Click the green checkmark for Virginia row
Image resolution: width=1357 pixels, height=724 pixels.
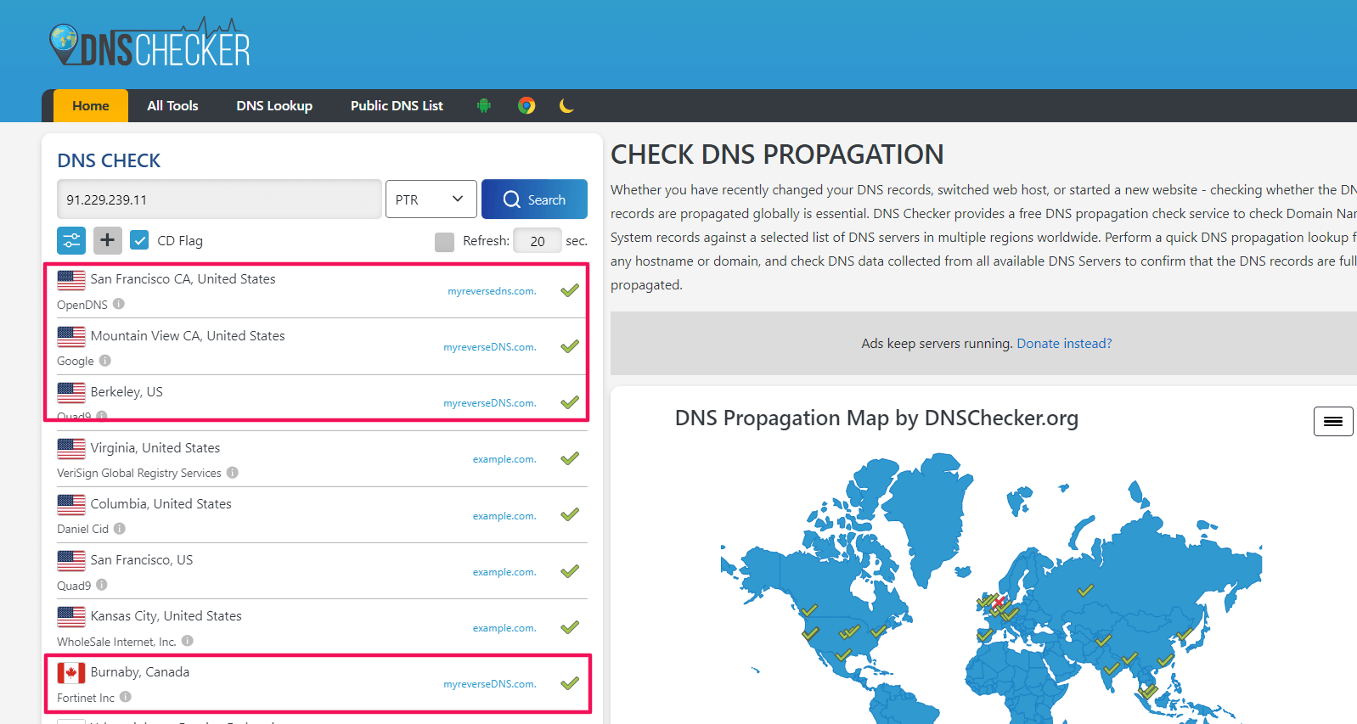coord(570,458)
